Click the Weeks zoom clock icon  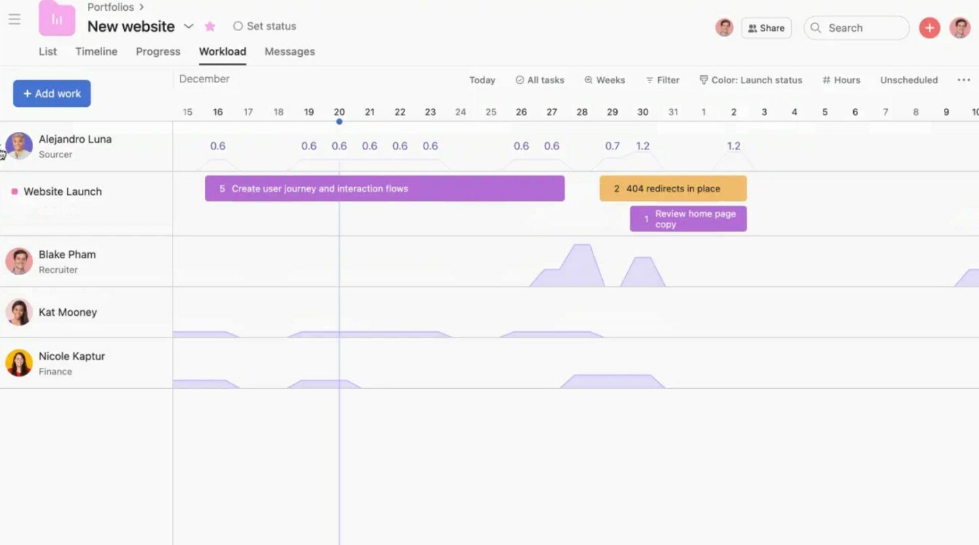(587, 80)
